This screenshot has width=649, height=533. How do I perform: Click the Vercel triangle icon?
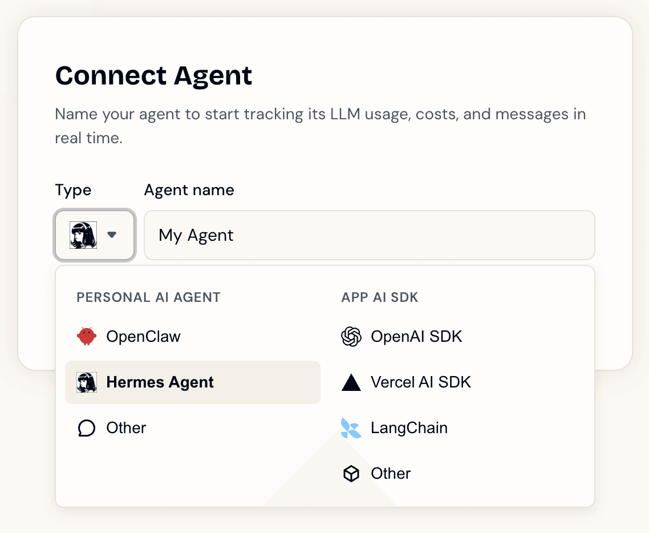pos(352,382)
